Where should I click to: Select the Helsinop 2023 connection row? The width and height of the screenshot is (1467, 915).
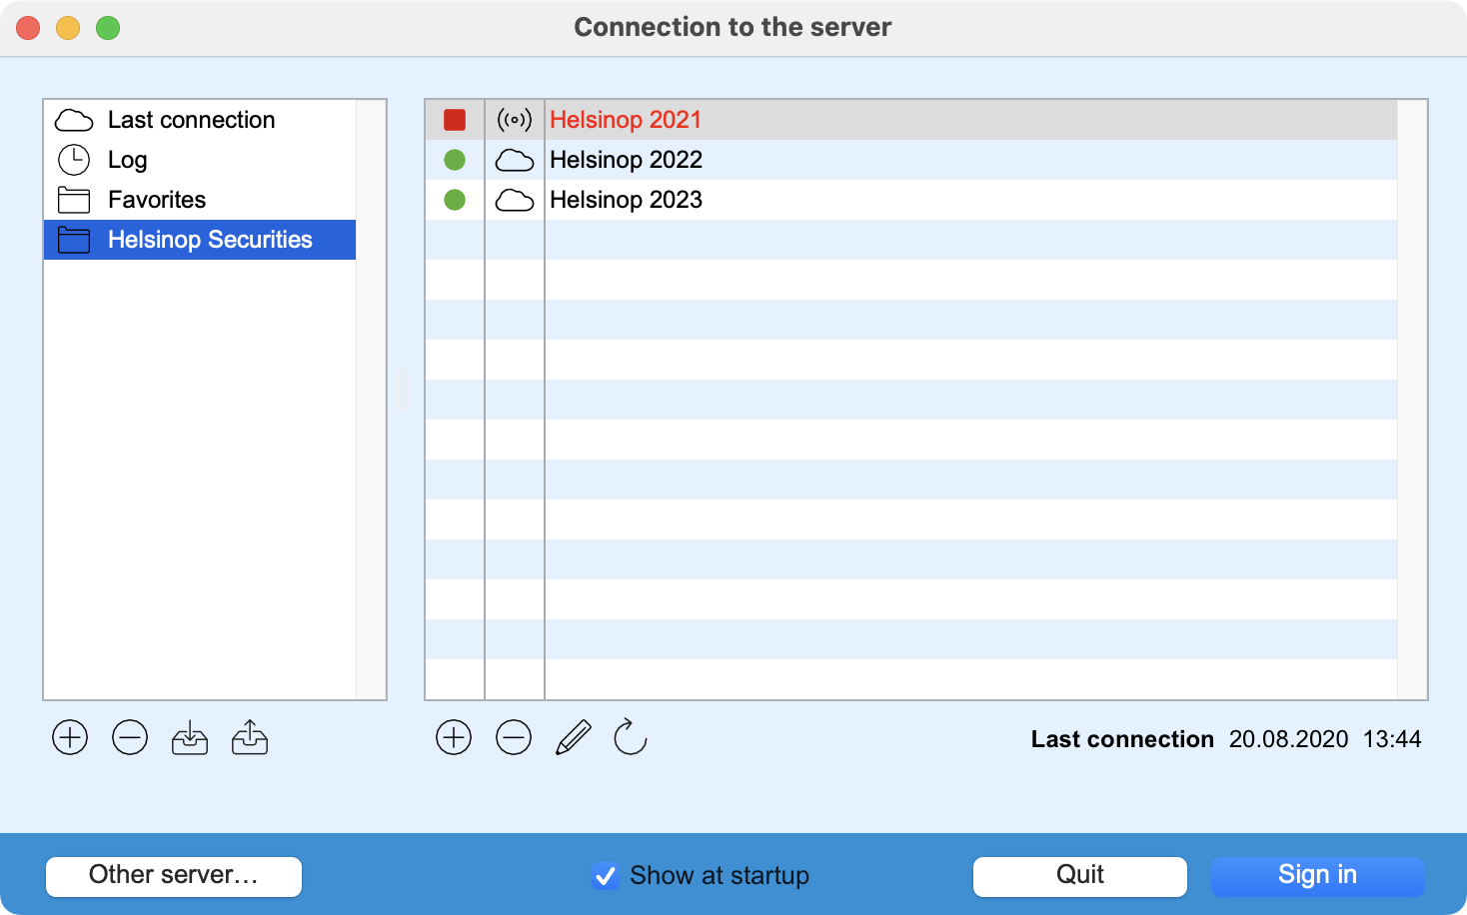(x=911, y=200)
